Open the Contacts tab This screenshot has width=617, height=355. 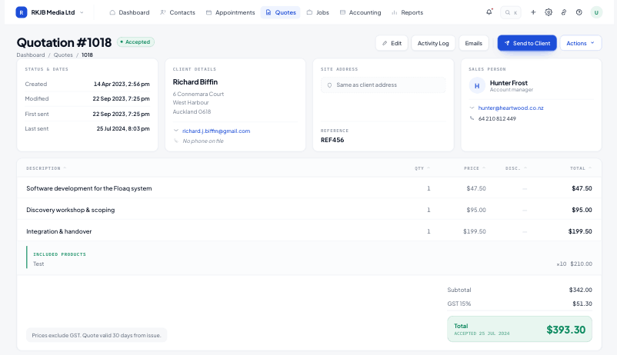(x=178, y=12)
